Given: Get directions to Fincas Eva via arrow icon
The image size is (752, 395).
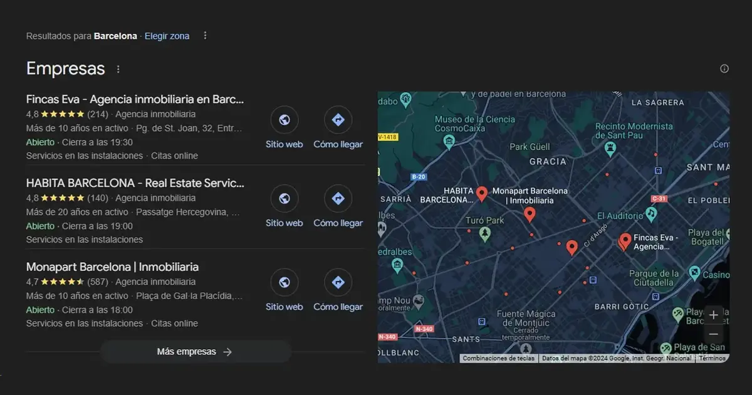Looking at the screenshot, I should tap(338, 120).
